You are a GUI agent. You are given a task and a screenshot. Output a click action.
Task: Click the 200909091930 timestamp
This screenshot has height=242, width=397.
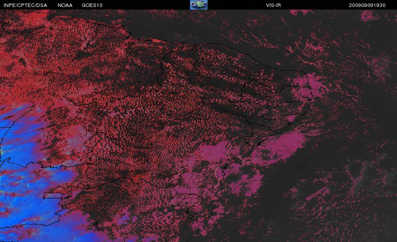(x=367, y=5)
